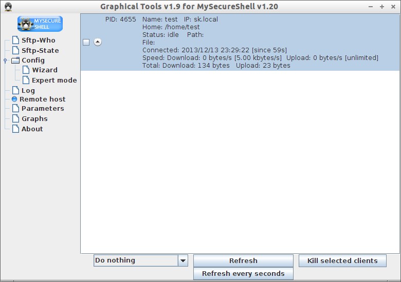The image size is (401, 282).
Task: Click the IP: sk.local text
Action: (x=200, y=19)
